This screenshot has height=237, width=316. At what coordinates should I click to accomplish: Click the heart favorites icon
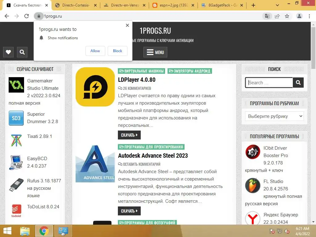[x=8, y=52]
